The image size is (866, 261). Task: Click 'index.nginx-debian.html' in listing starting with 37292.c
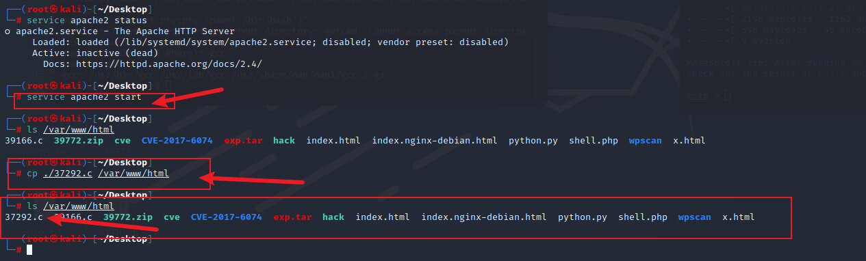[484, 217]
